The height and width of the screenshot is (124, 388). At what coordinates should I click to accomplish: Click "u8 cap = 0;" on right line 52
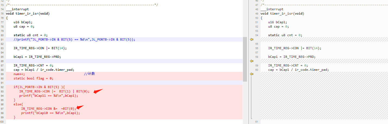279,26
